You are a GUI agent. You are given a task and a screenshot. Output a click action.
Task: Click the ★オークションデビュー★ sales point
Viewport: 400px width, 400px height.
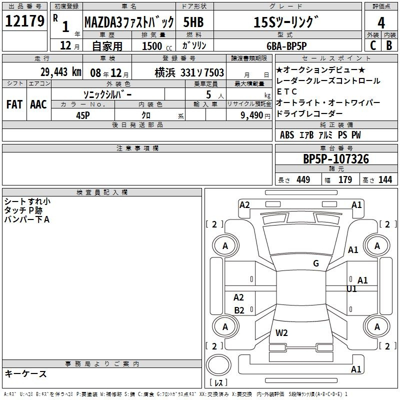pos(320,69)
